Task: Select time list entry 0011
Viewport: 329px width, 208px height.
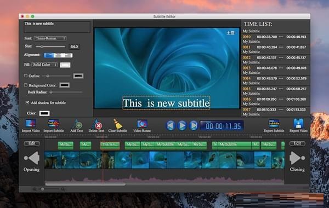Action: pos(275,49)
